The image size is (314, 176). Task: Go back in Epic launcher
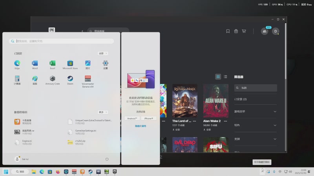tap(82, 31)
